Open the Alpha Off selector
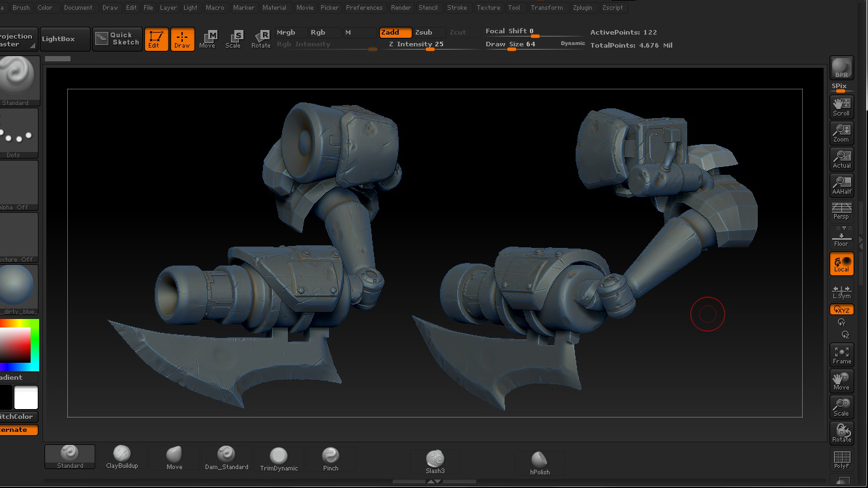 coord(19,185)
